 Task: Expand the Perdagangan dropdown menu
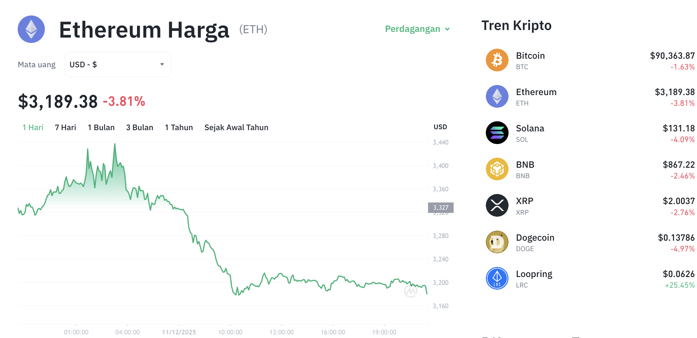[417, 29]
